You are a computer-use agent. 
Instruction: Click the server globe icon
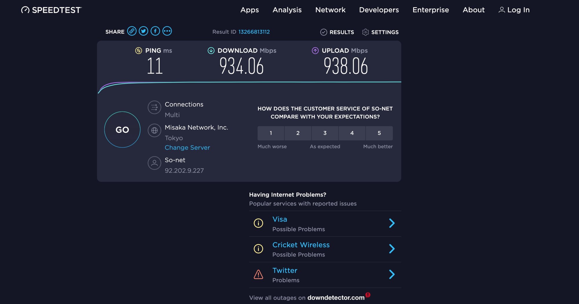point(154,130)
